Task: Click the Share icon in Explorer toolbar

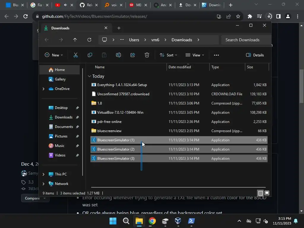Action: click(x=133, y=55)
